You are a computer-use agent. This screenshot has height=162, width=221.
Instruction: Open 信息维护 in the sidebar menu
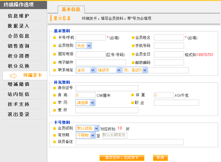(18, 16)
